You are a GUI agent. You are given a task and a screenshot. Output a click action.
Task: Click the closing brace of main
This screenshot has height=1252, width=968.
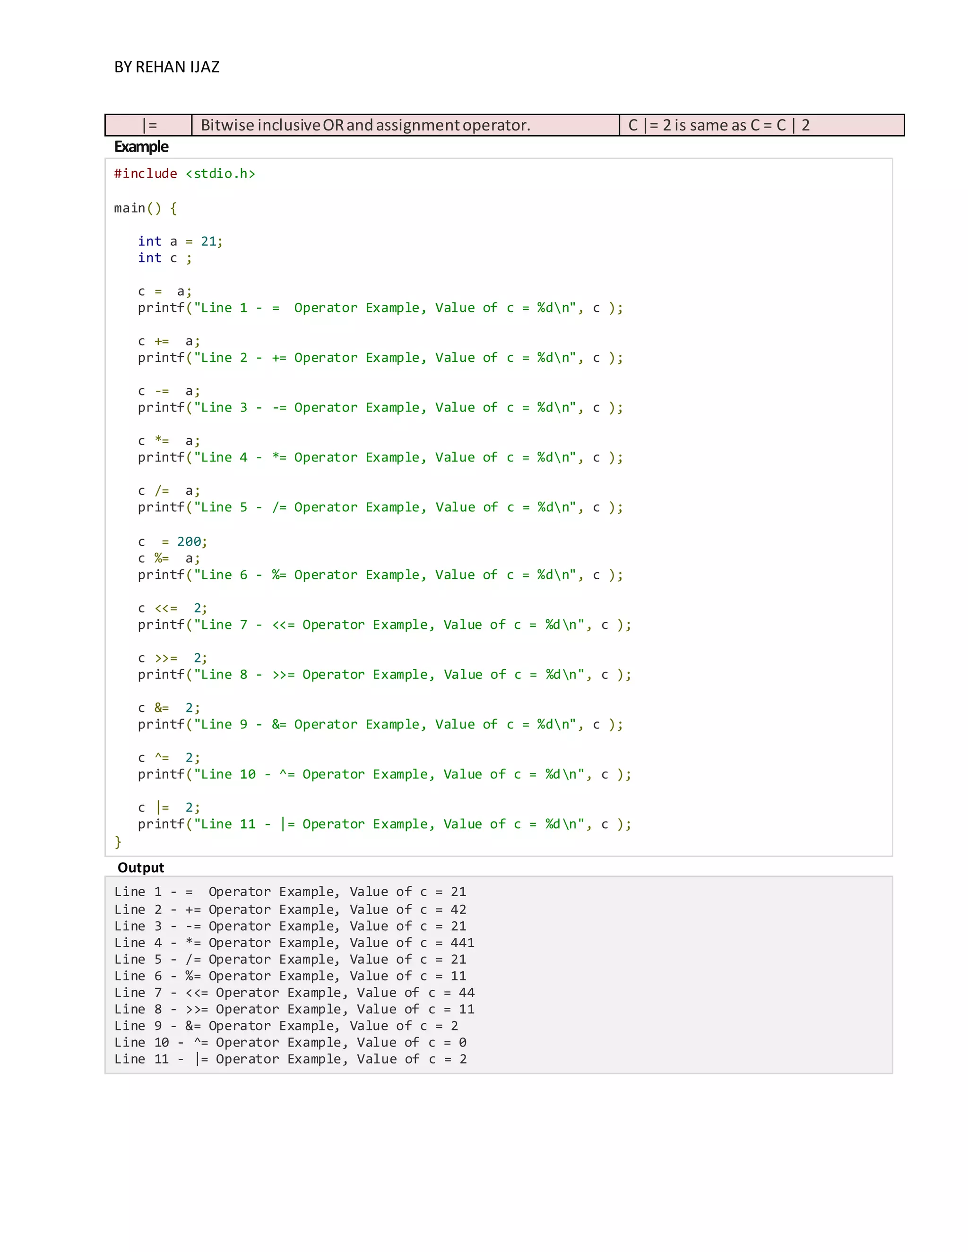[x=118, y=841]
